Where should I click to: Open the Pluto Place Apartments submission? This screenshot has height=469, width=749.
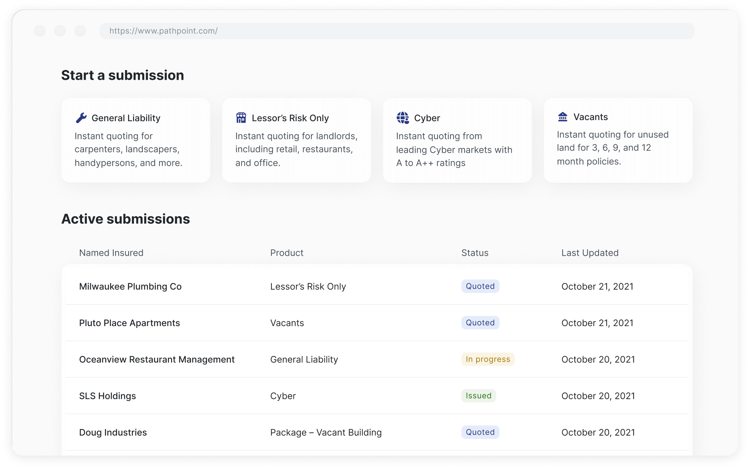pyautogui.click(x=130, y=323)
